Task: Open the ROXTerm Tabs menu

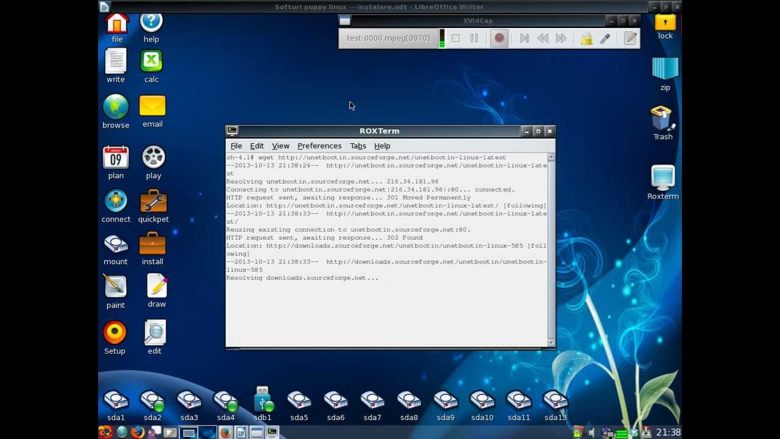Action: 358,146
